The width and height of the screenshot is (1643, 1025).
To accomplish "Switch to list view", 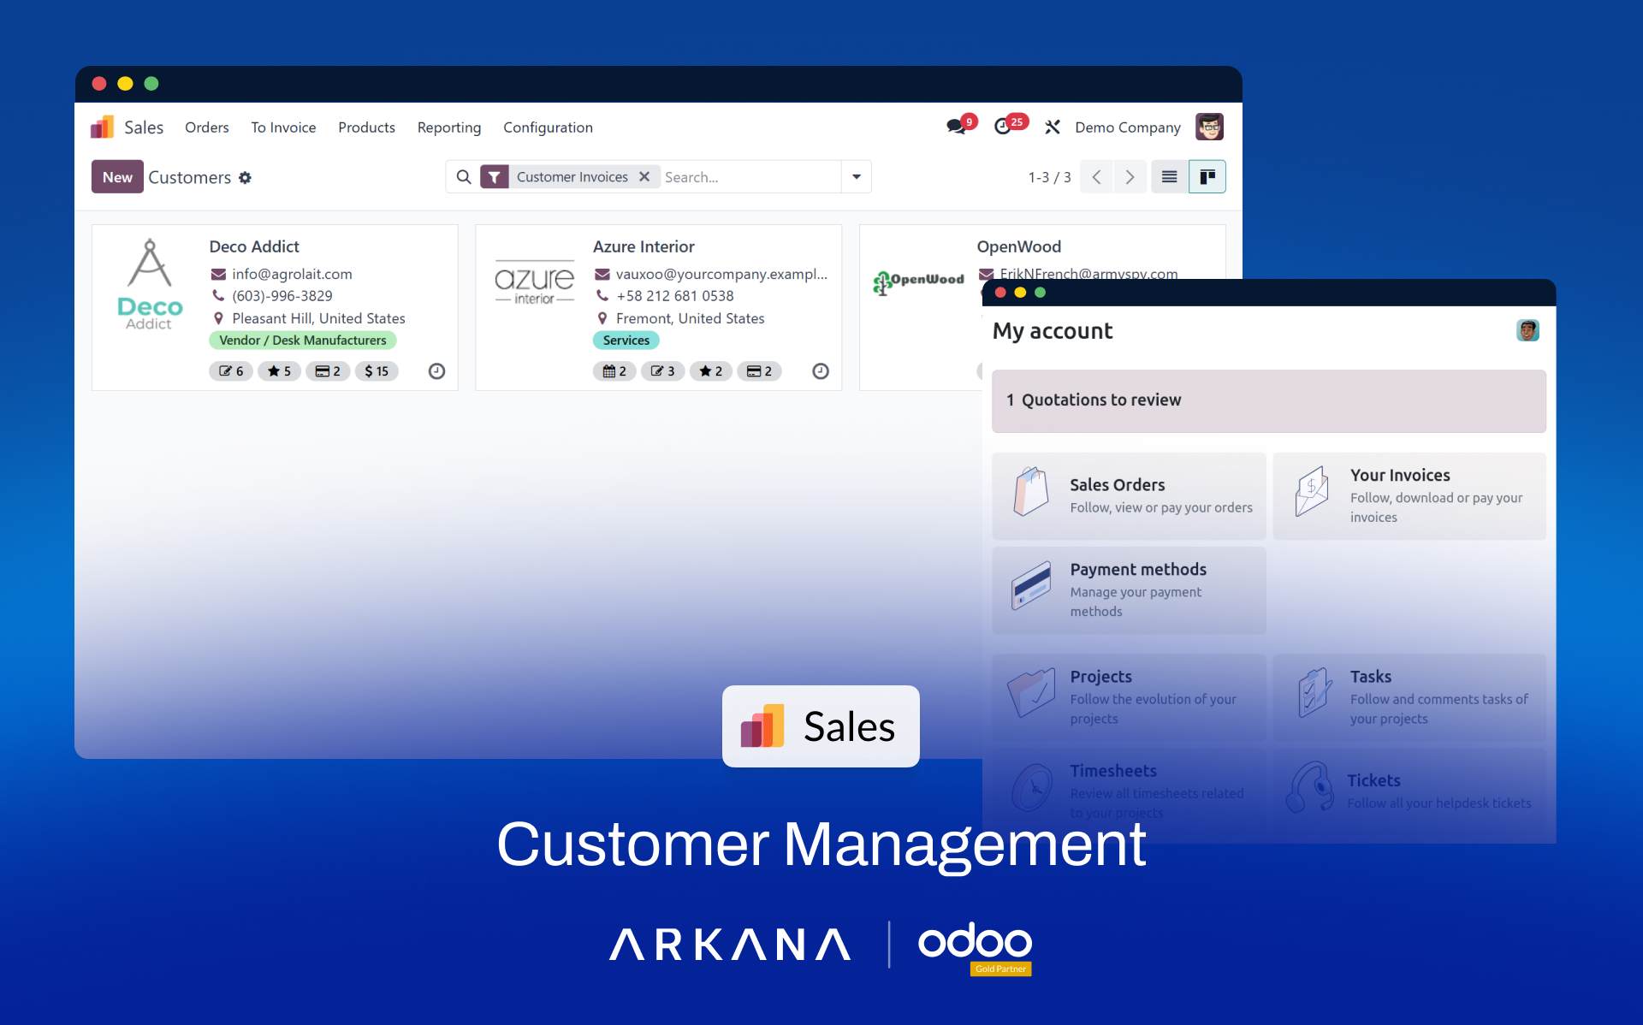I will (1169, 177).
